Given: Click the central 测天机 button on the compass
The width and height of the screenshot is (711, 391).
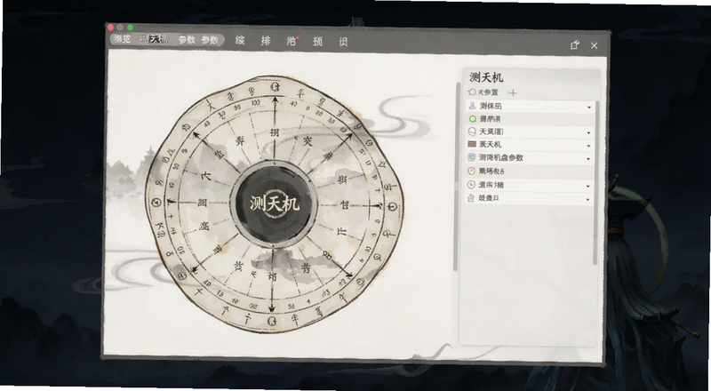Looking at the screenshot, I should pyautogui.click(x=274, y=204).
